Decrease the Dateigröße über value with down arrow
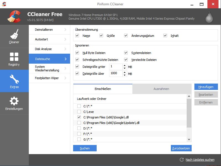Viewport: 221px width, 166px height. [x=125, y=75]
